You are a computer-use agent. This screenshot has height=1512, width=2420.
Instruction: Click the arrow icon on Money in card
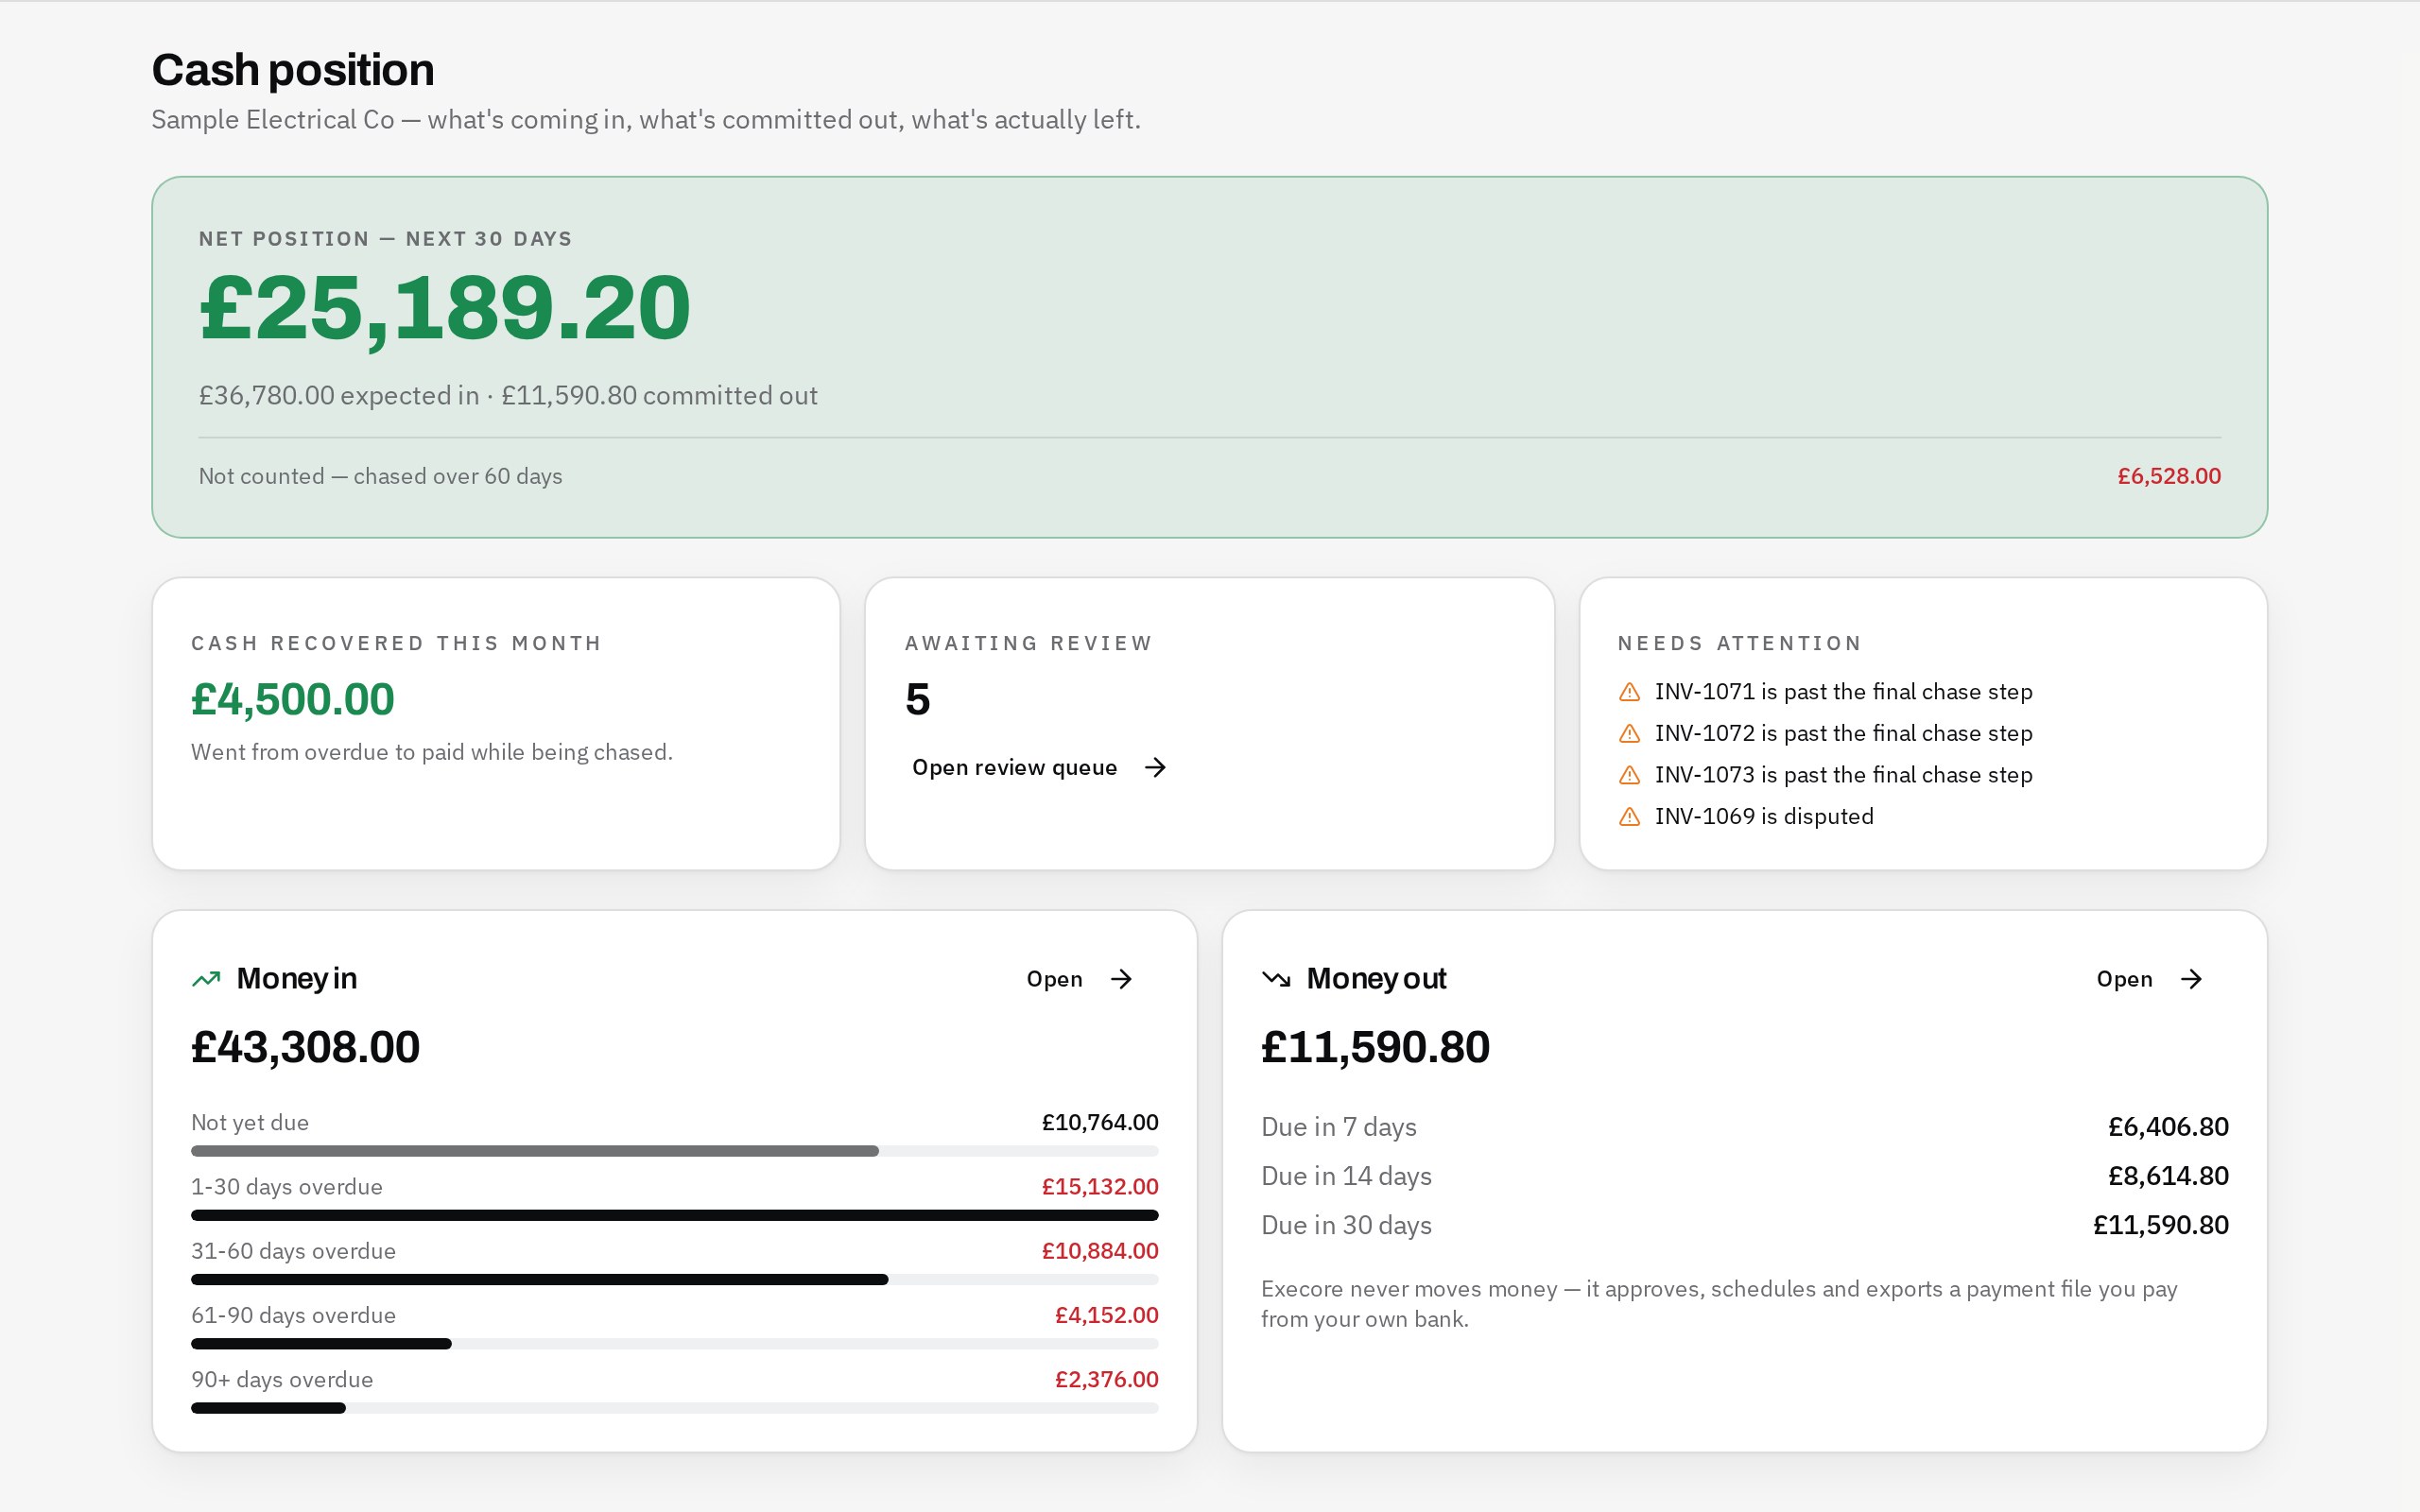click(x=1122, y=979)
